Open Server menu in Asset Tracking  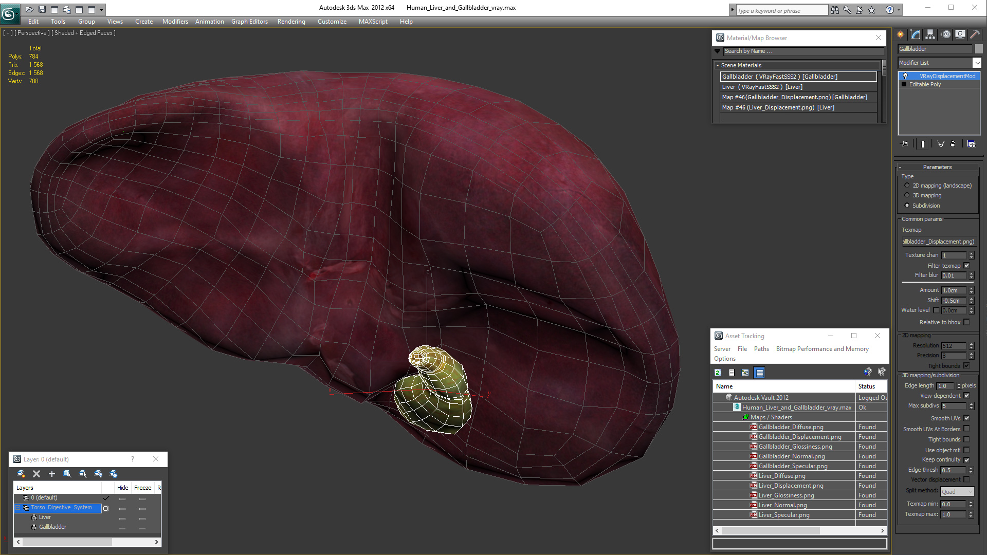tap(722, 349)
